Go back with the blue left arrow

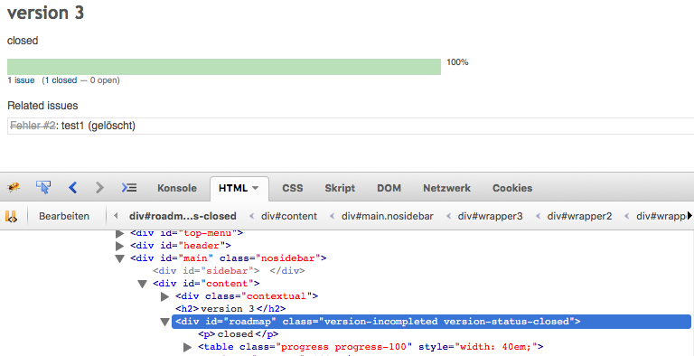[73, 188]
